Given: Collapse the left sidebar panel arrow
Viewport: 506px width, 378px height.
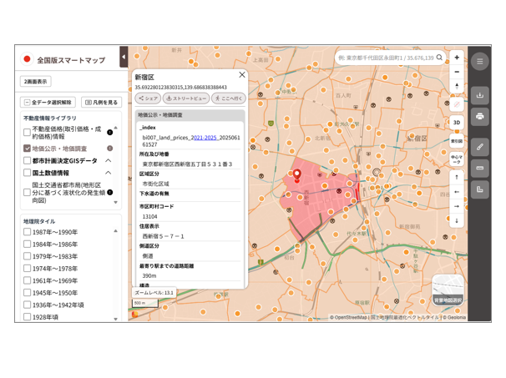Looking at the screenshot, I should (124, 58).
